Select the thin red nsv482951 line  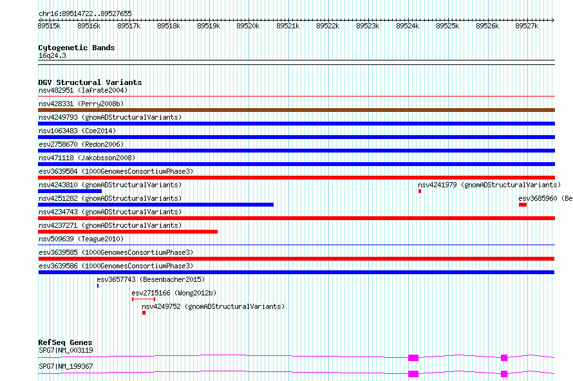point(296,97)
